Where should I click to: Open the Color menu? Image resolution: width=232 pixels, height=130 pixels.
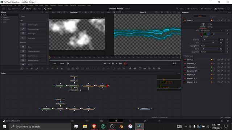click(66, 5)
